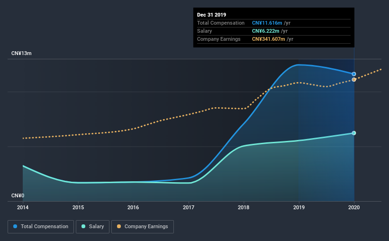Viewport: 389px width, 241px height.
Task: Click the orange Company Earnings data point at 2020
Action: [x=354, y=80]
